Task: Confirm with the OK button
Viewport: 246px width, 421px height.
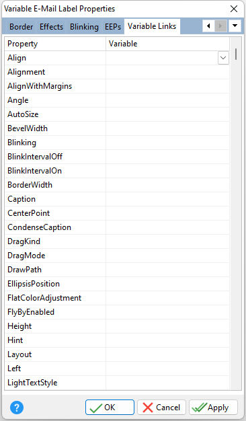Action: [x=110, y=408]
